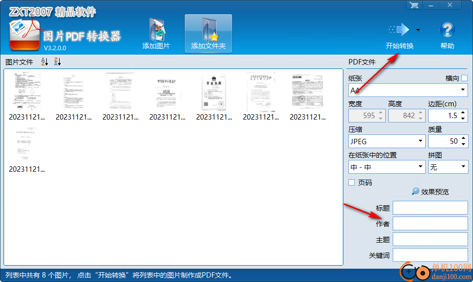Open the collage (拼图) 无 dropdown
Image resolution: width=473 pixels, height=282 pixels.
tap(448, 167)
